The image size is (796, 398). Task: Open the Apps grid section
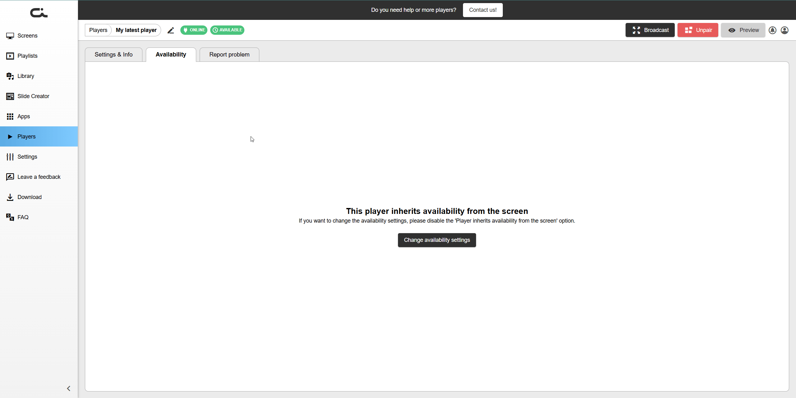point(24,116)
